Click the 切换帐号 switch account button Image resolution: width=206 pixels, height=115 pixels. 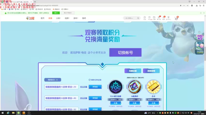click(125, 52)
